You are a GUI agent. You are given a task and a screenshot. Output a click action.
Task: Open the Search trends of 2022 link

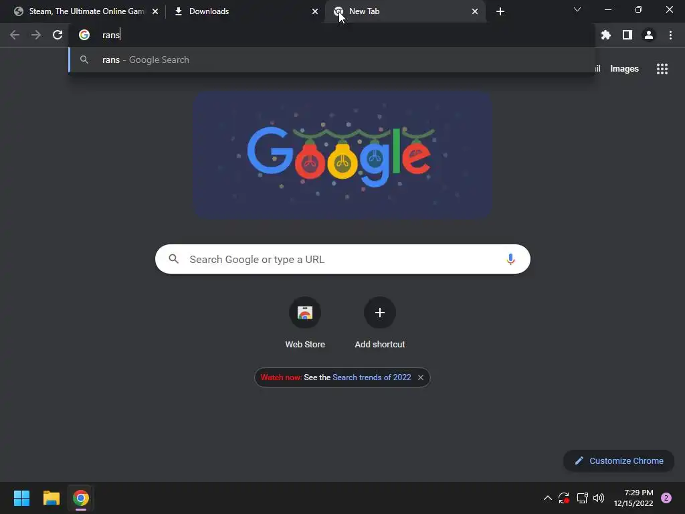pyautogui.click(x=372, y=377)
